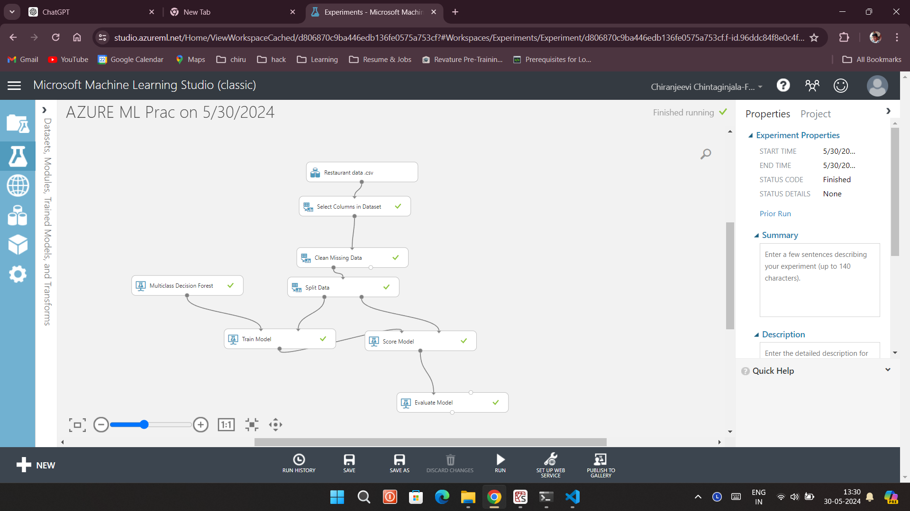Collapse the Properties pane with the arrow

click(888, 111)
